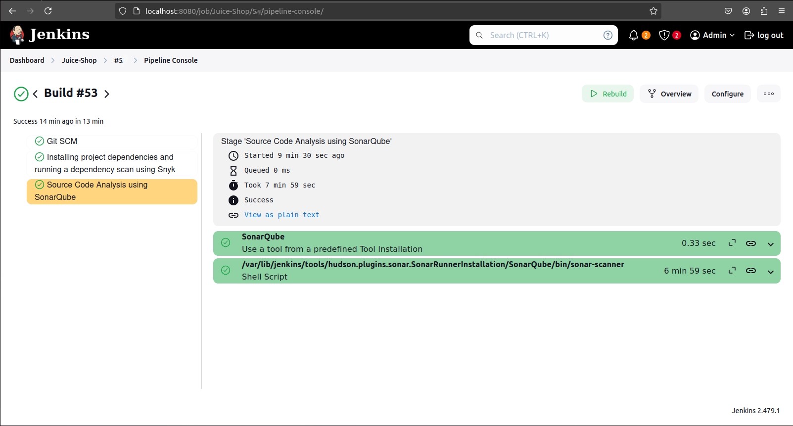The width and height of the screenshot is (793, 426).
Task: Open the Juice-Shop breadcrumb
Action: (x=79, y=60)
